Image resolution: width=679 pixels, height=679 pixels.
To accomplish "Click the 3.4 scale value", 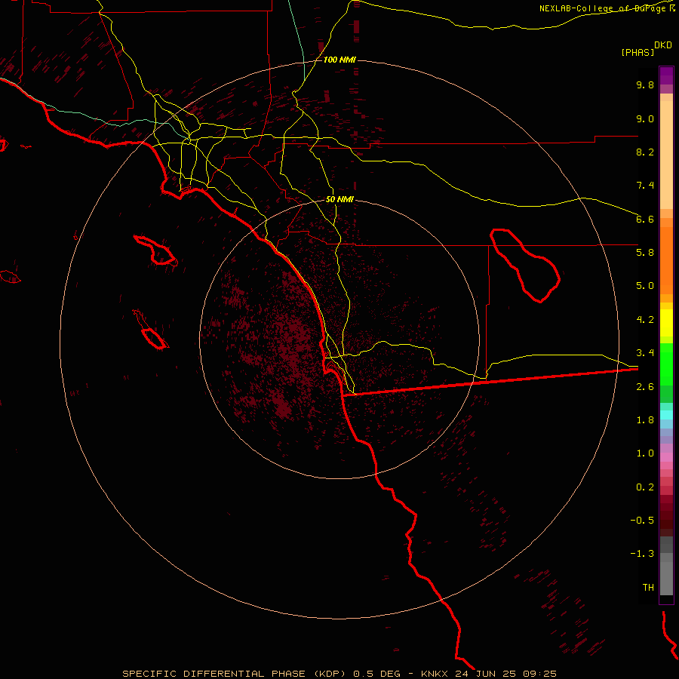I will click(645, 353).
